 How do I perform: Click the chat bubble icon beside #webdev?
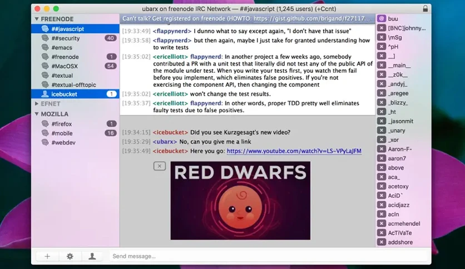45,142
